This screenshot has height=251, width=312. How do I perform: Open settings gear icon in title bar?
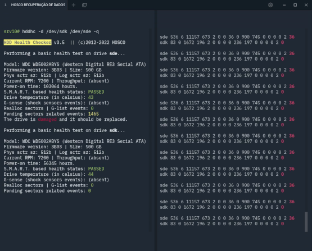pos(270,5)
